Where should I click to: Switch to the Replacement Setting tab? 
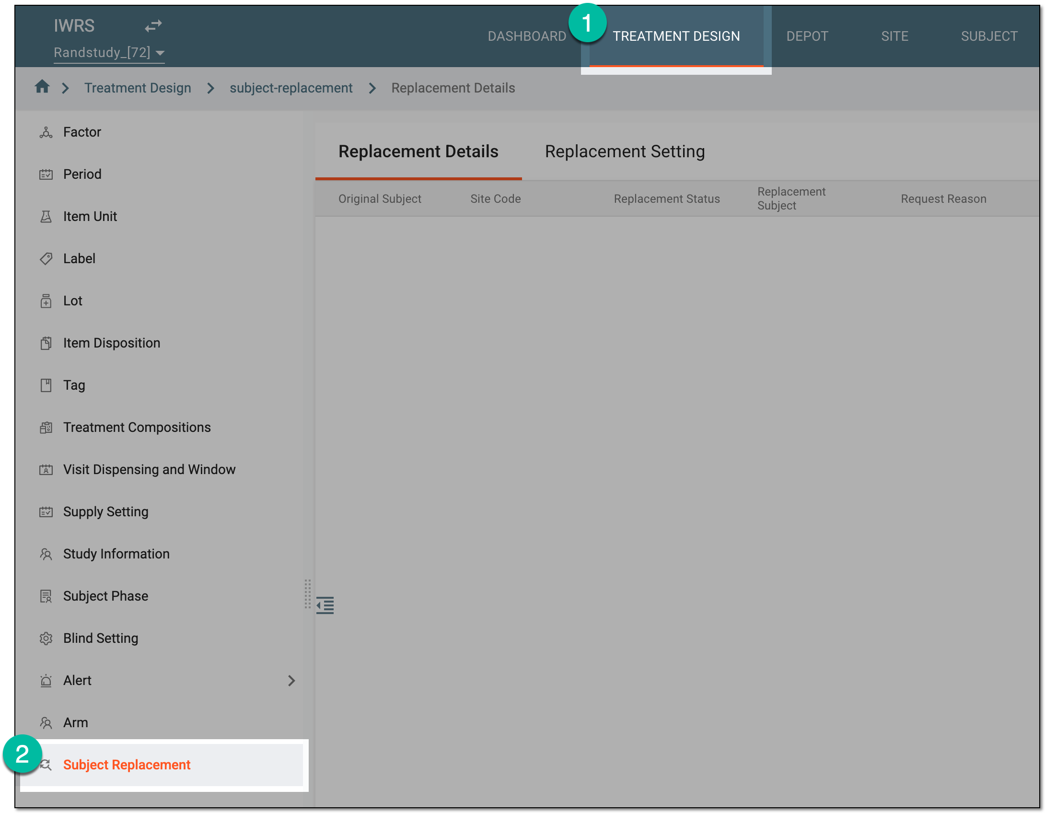[625, 151]
